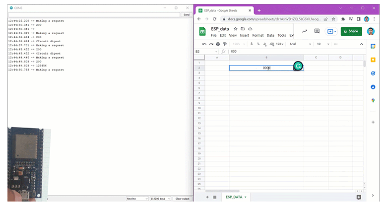Screen dimensions: 387x208
Task: Click the green Share button
Action: click(351, 31)
